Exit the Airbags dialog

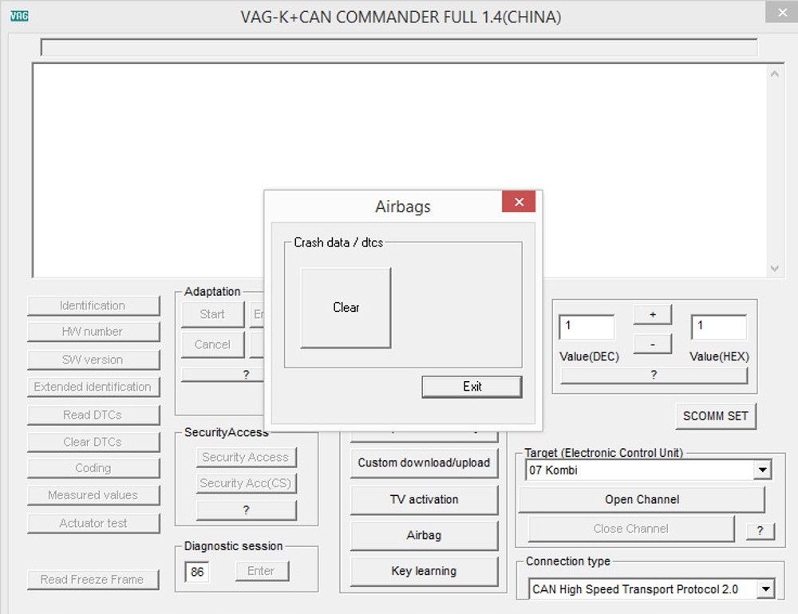click(472, 387)
